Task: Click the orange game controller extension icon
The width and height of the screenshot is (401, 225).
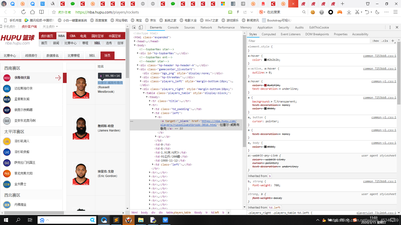Action: tap(340, 12)
